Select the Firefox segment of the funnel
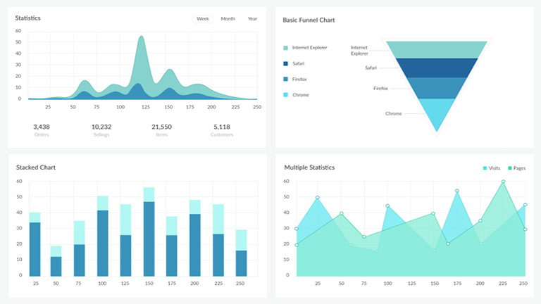The image size is (541, 304). click(437, 88)
